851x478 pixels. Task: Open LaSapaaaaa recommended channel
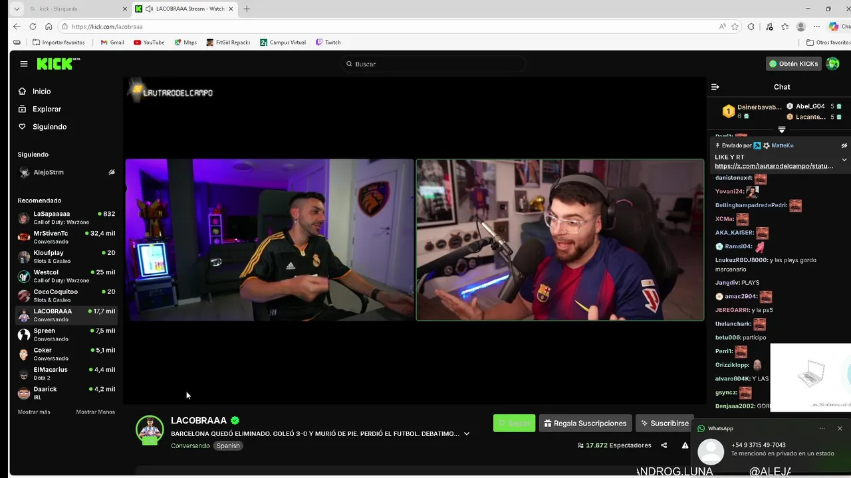pos(66,218)
